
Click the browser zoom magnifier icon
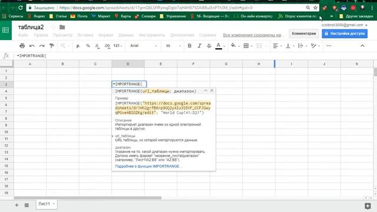click(x=307, y=8)
